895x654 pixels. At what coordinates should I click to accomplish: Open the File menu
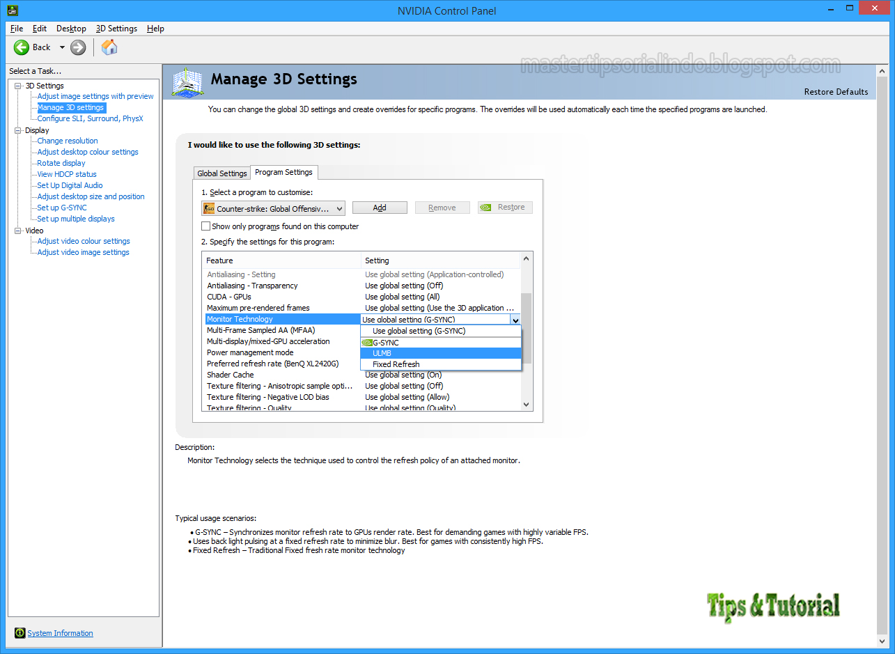[x=17, y=29]
